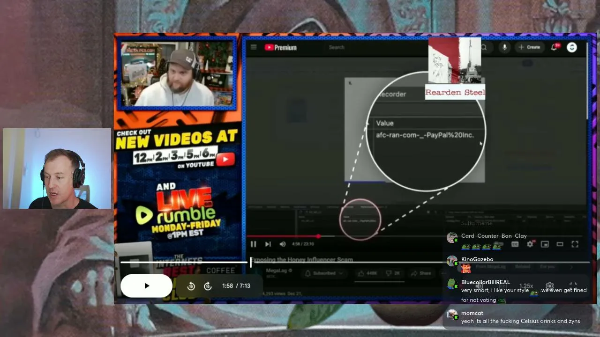Viewport: 600px width, 337px height.
Task: Toggle YouTube theater mode
Action: coord(560,244)
